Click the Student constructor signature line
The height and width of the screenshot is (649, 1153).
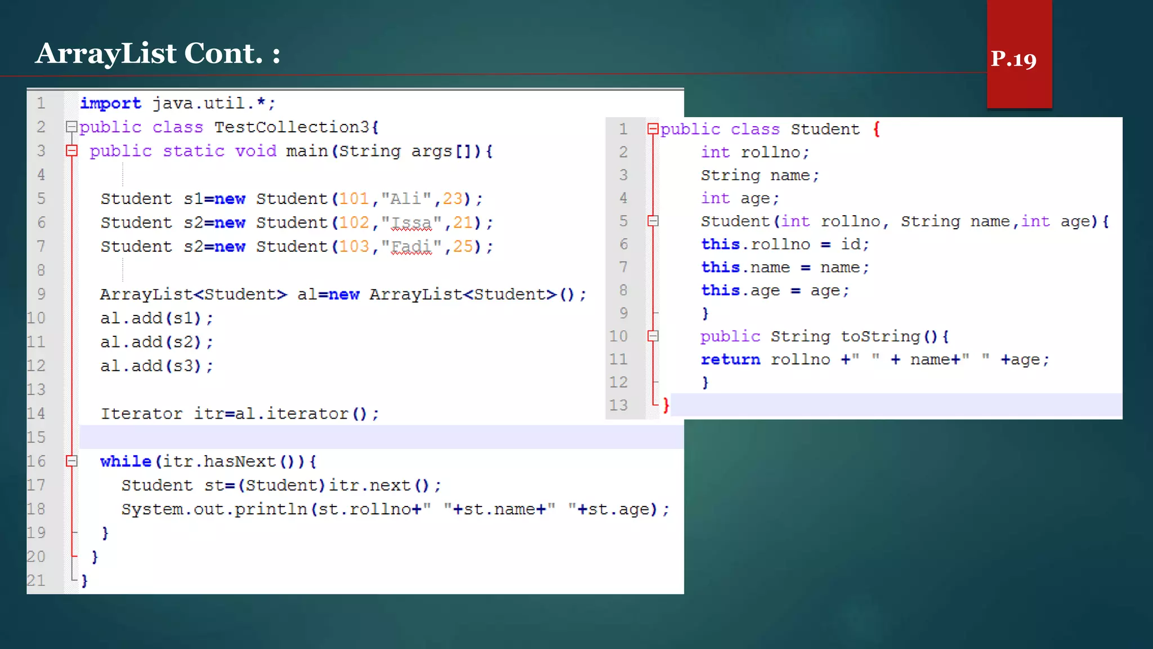click(905, 221)
